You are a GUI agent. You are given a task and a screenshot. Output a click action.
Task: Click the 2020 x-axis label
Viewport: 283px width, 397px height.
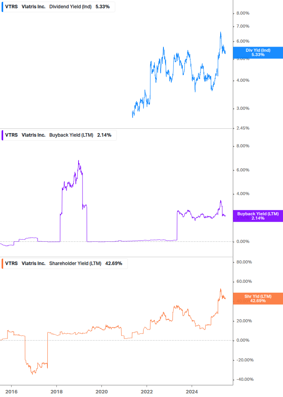pos(101,392)
